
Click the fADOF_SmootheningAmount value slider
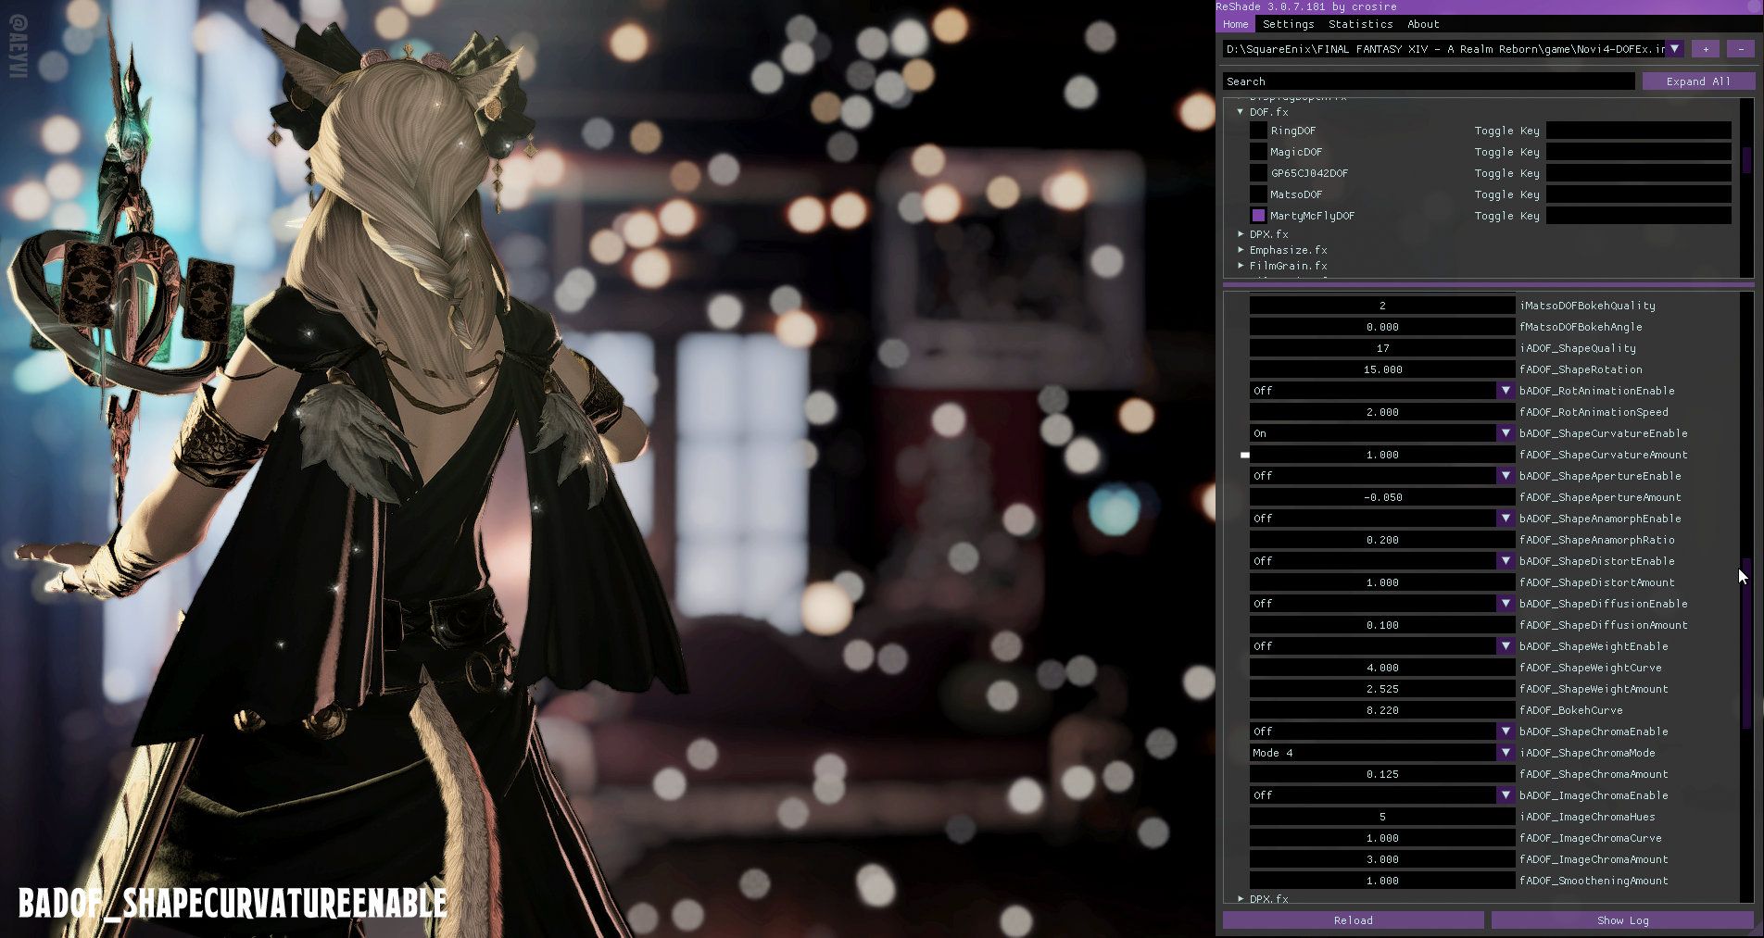pyautogui.click(x=1381, y=881)
